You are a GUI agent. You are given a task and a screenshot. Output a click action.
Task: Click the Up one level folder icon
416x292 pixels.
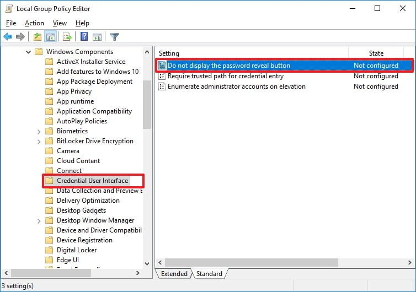point(37,37)
